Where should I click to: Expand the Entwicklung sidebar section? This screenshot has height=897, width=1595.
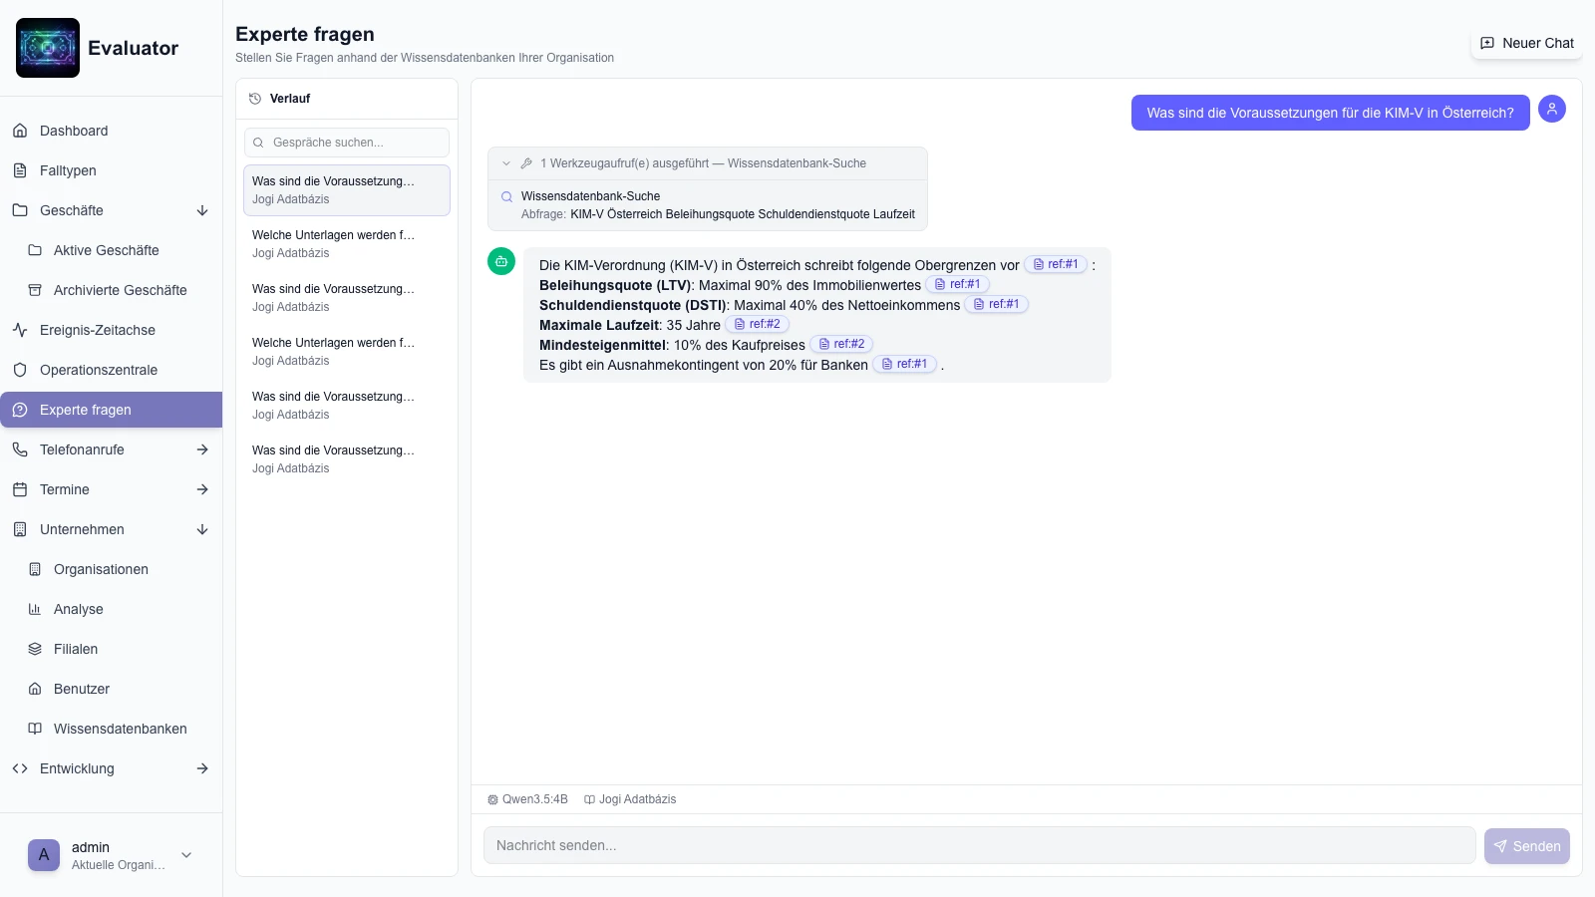pos(202,768)
